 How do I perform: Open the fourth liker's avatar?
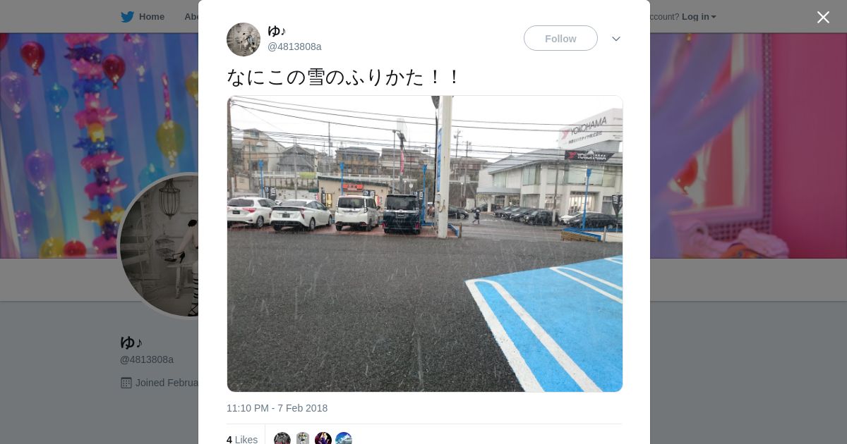point(344,438)
